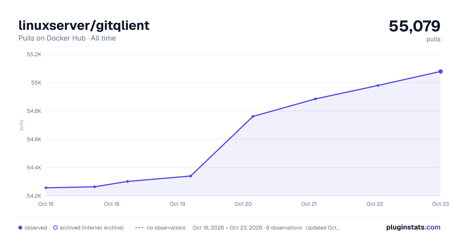Click the 55,079 total pulls figure
The height and width of the screenshot is (241, 459).
[x=415, y=26]
